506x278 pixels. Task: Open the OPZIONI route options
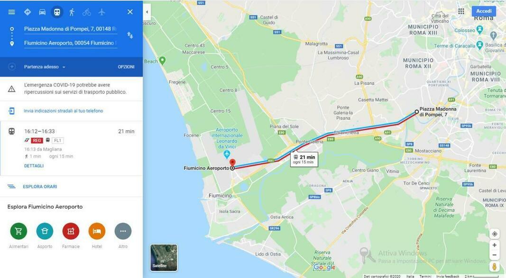(126, 67)
